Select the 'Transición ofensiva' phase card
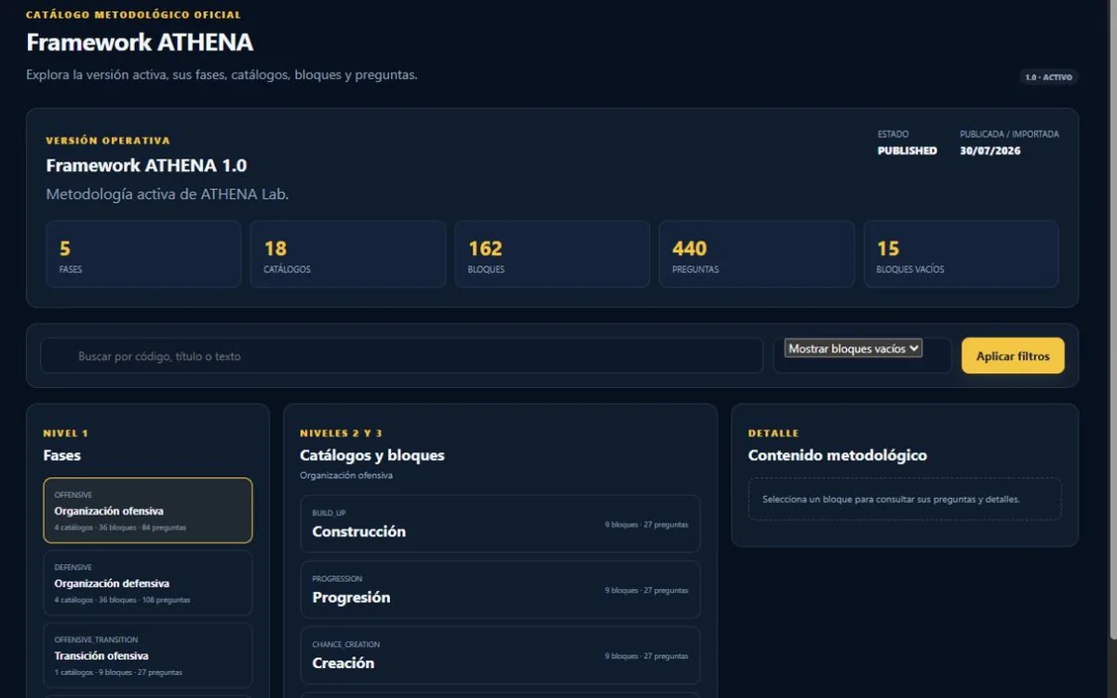Viewport: 1117px width, 698px height. pos(148,655)
